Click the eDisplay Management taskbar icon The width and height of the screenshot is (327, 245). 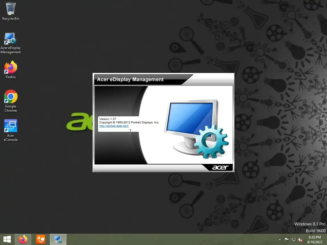(58, 239)
